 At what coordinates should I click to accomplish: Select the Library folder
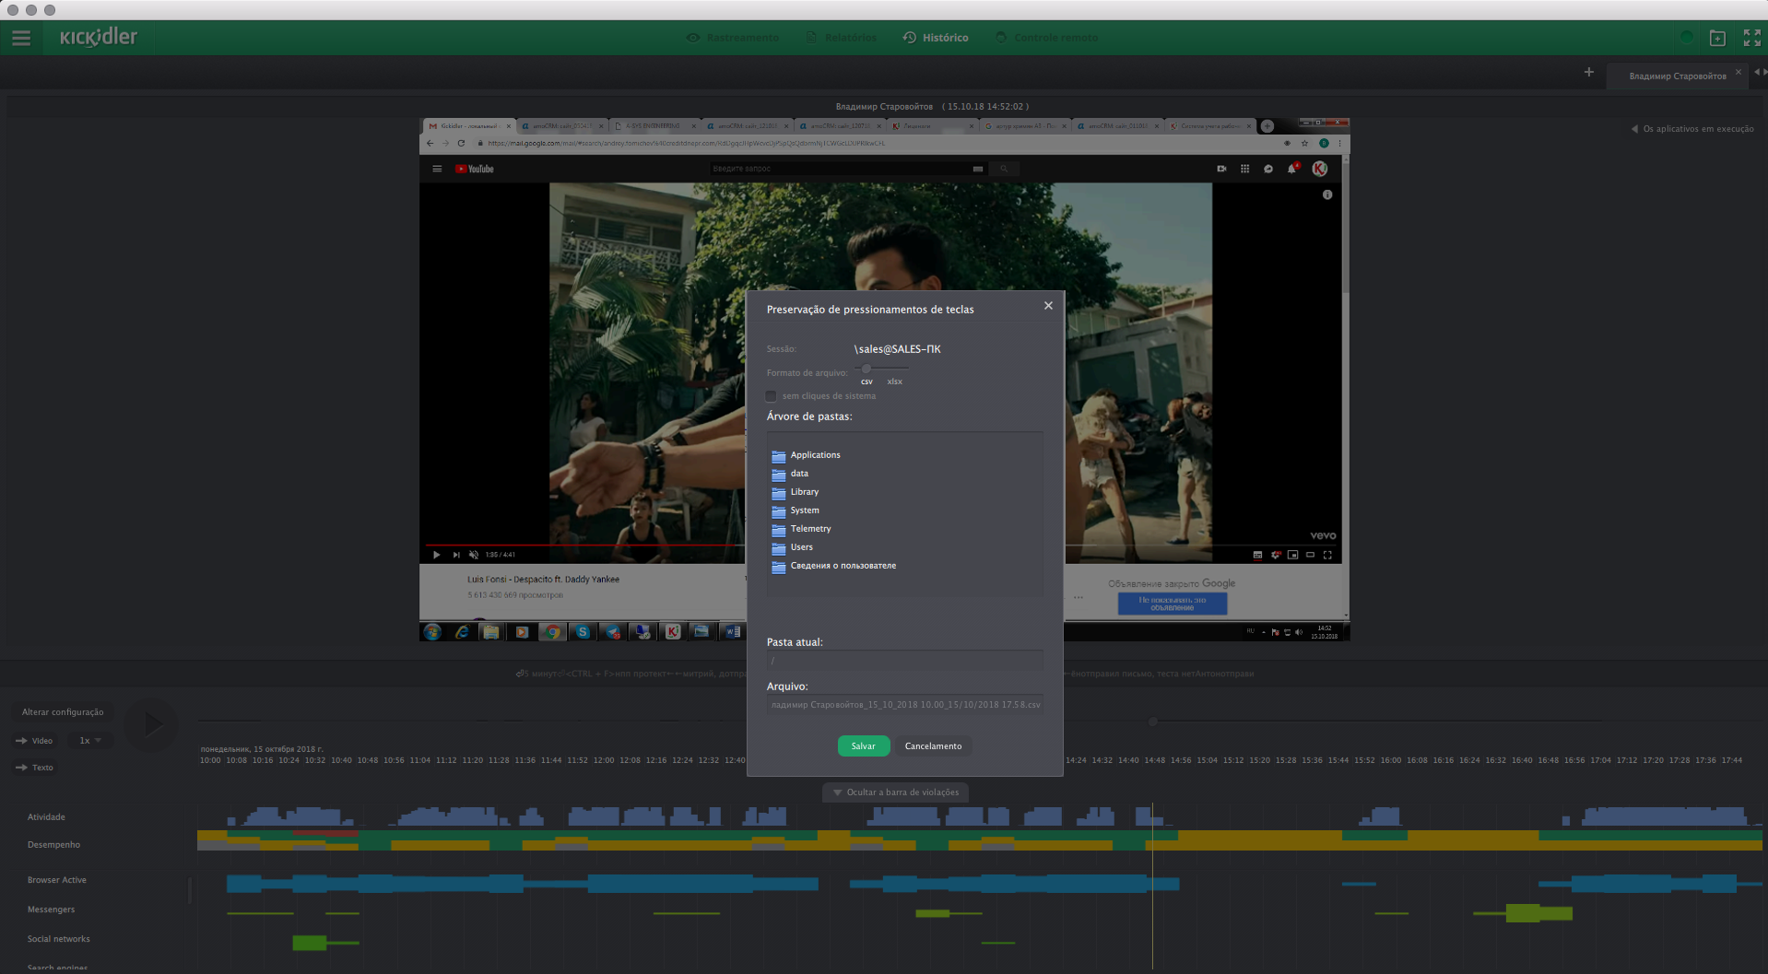click(x=805, y=492)
